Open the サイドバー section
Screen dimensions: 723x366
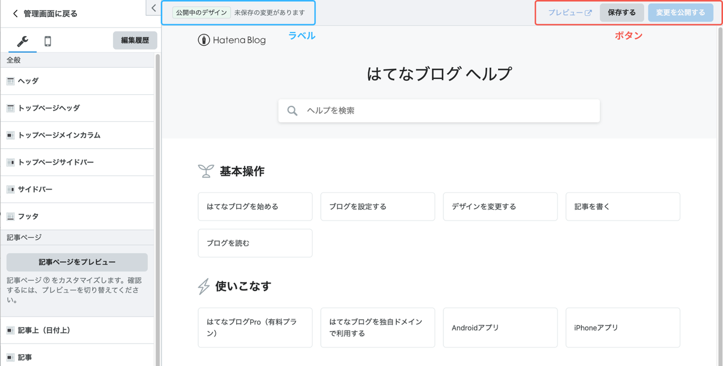pyautogui.click(x=77, y=189)
